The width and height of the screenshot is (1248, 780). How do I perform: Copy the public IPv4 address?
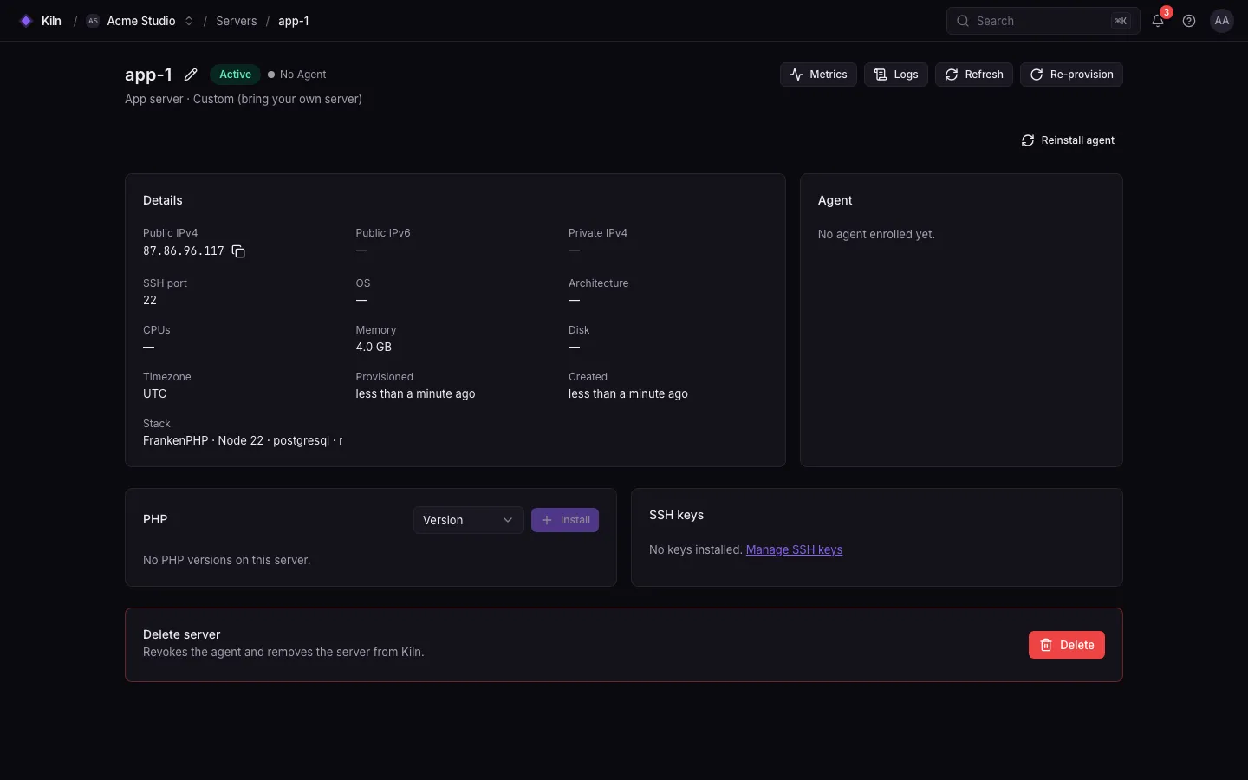(238, 251)
